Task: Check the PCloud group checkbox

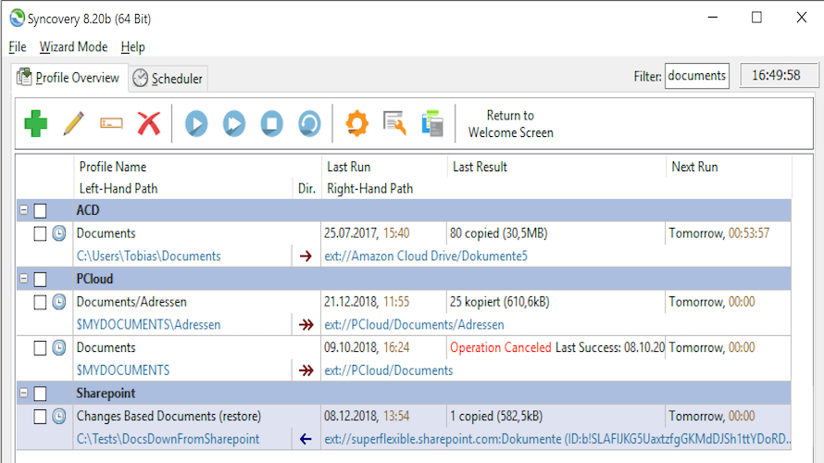Action: (40, 280)
